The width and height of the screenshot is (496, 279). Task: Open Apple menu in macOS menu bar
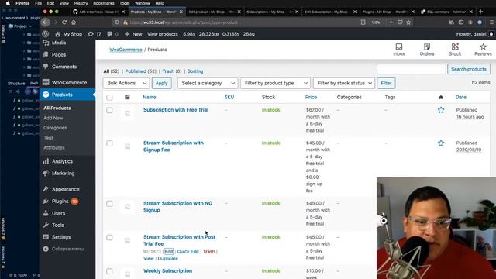(x=8, y=3)
